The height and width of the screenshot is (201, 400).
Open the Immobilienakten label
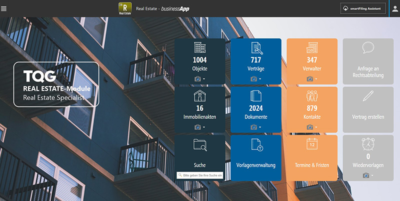point(199,117)
